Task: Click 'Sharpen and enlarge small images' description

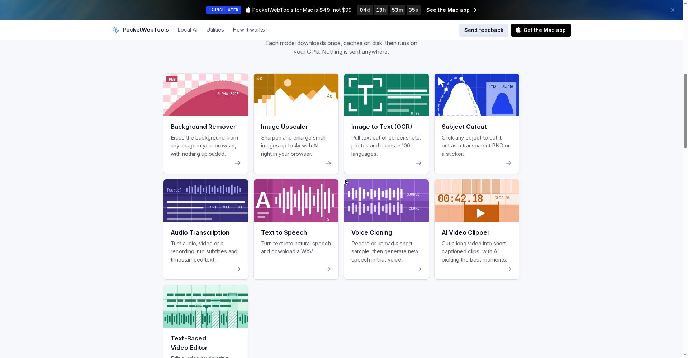Action: click(x=293, y=146)
